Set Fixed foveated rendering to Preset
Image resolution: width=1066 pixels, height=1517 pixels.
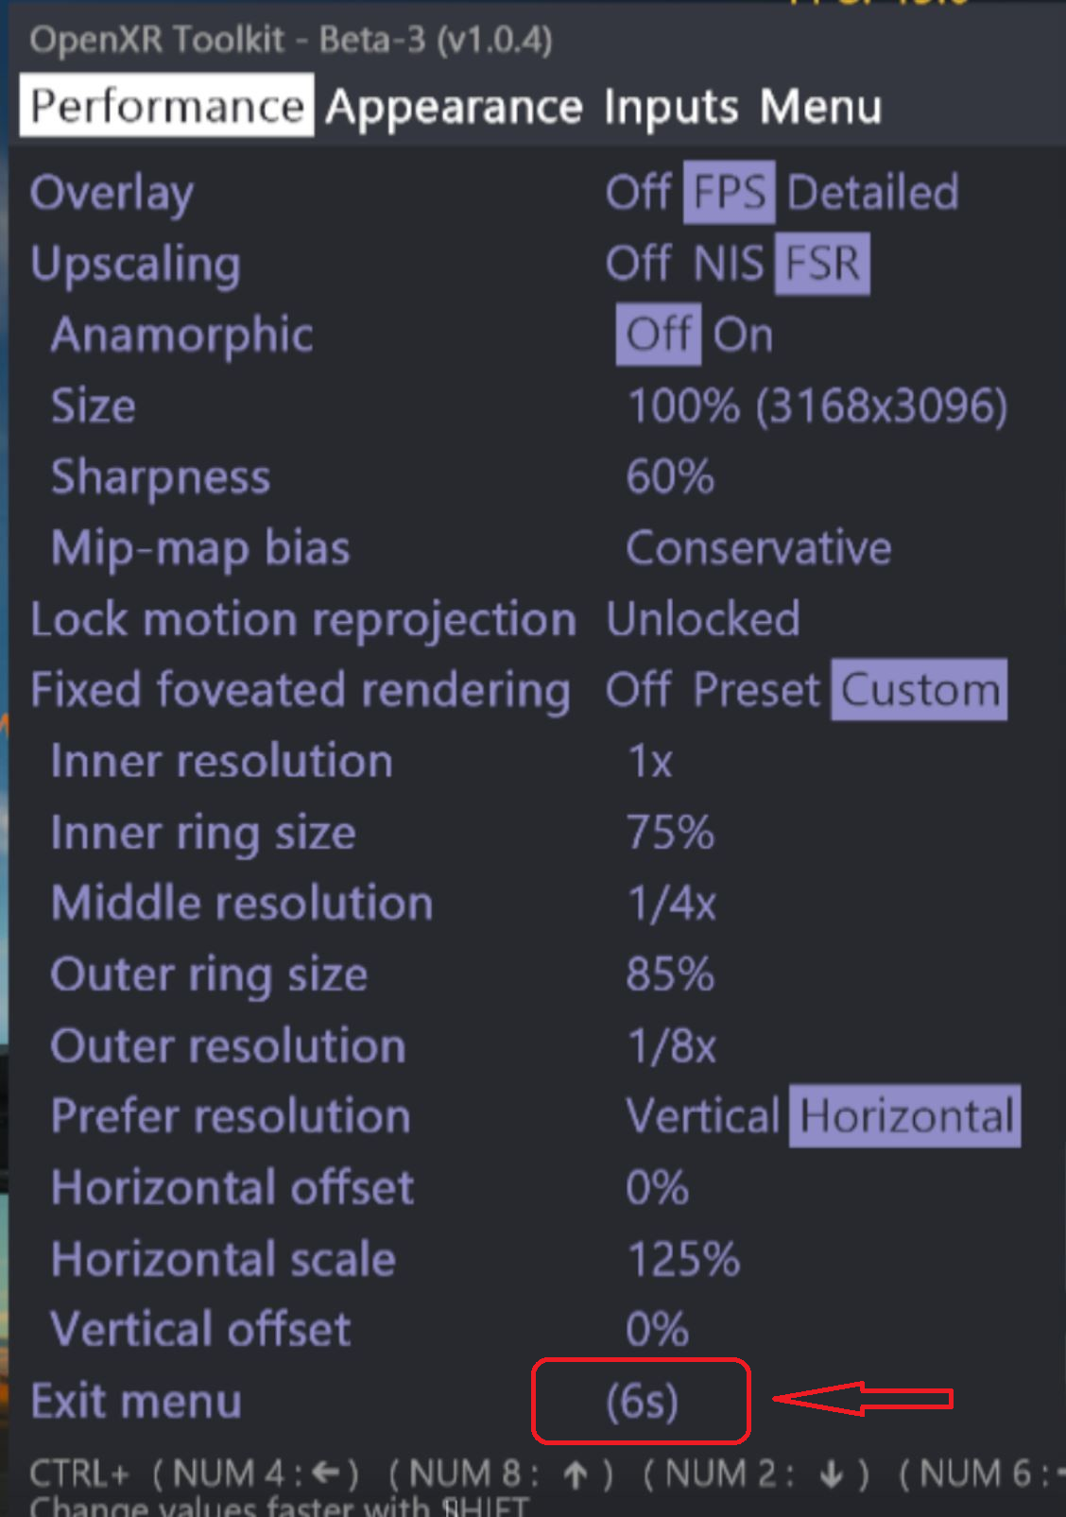tap(756, 690)
